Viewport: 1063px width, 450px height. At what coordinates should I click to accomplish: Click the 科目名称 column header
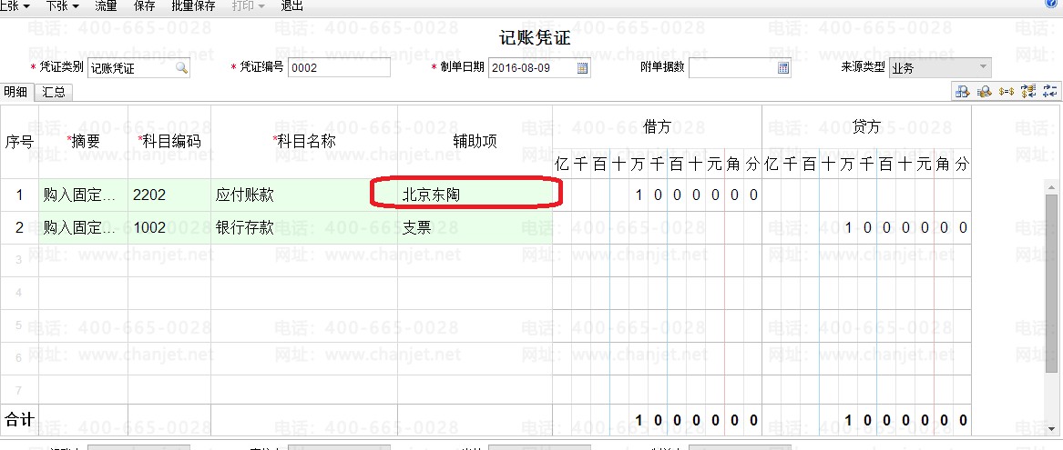pyautogui.click(x=304, y=141)
